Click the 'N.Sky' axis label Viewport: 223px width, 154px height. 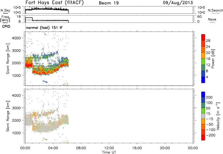(5, 10)
